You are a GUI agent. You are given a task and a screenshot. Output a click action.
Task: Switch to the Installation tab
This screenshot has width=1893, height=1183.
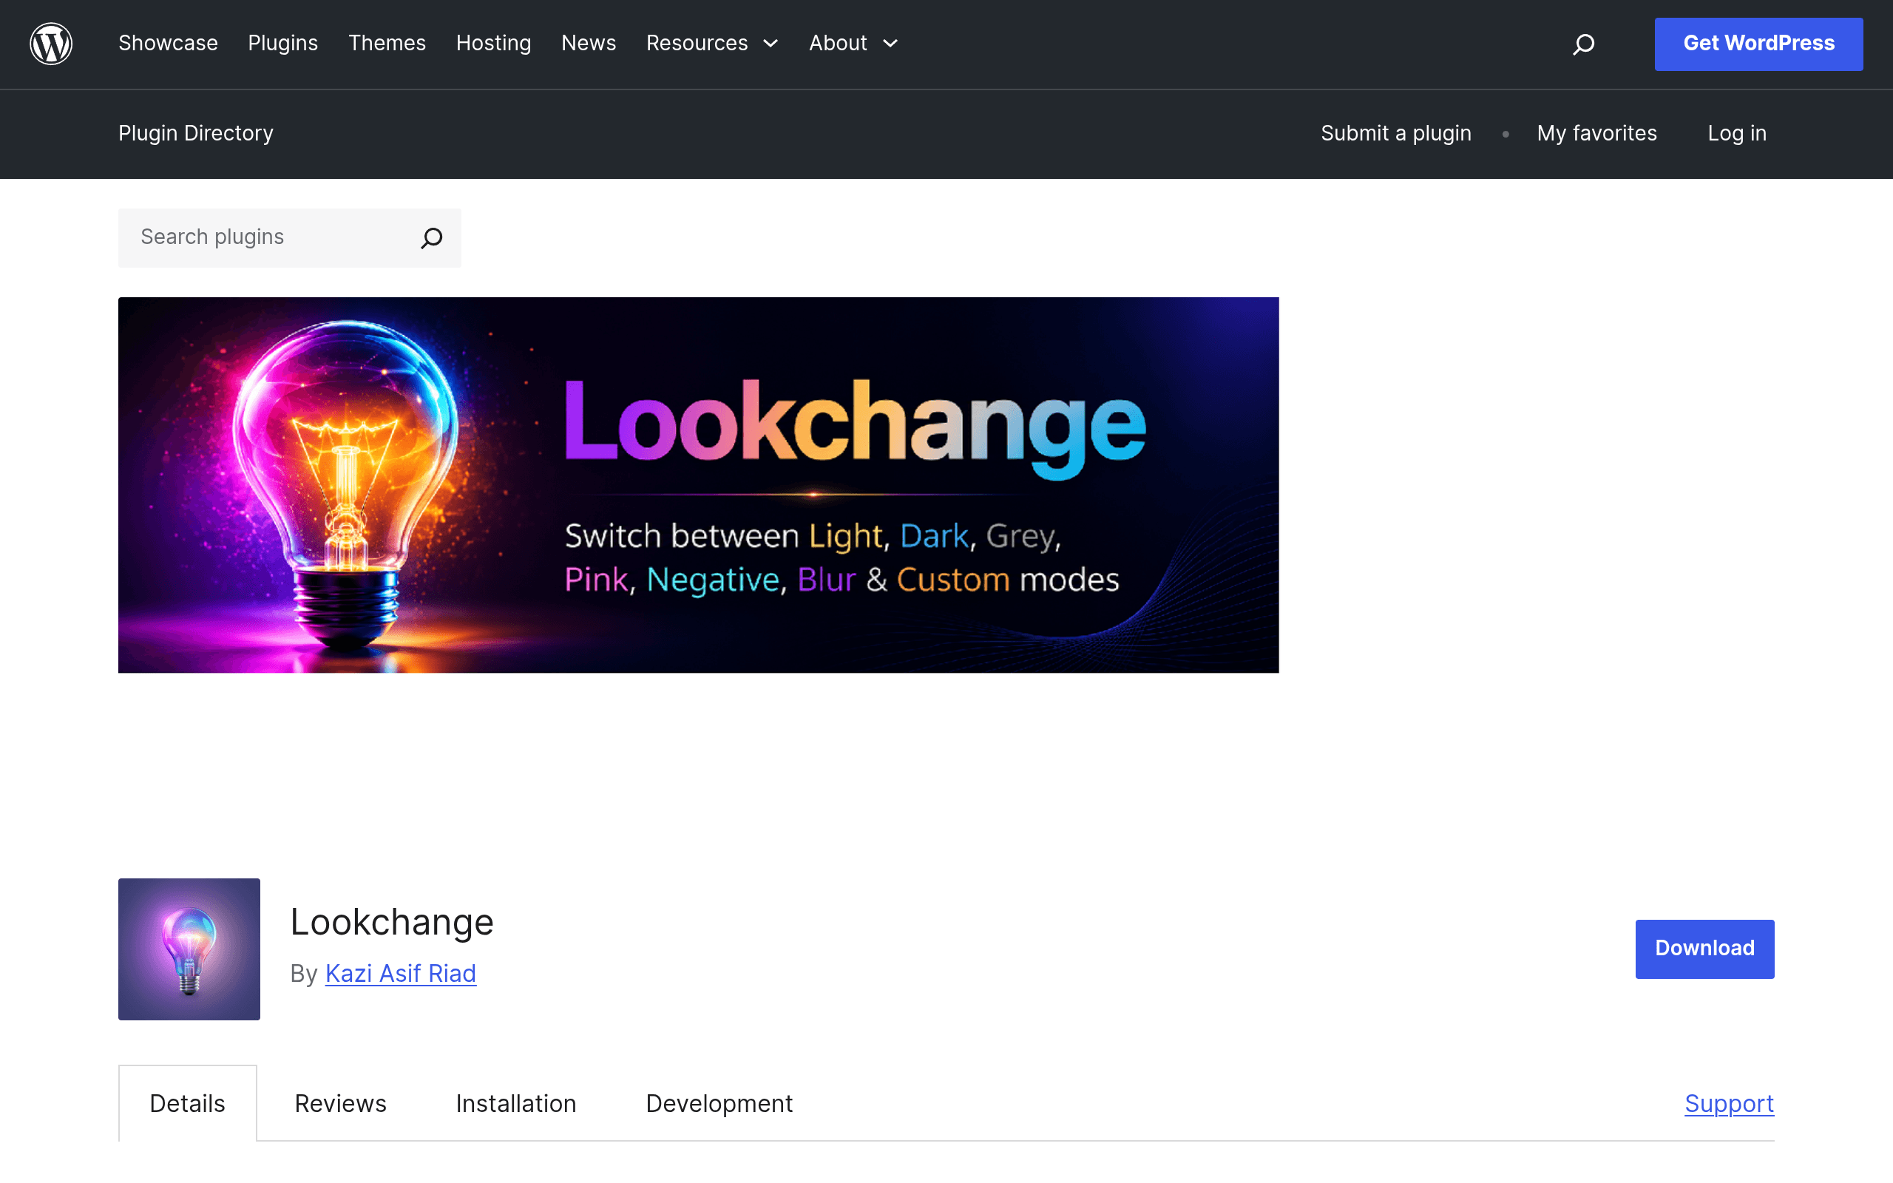(x=516, y=1103)
